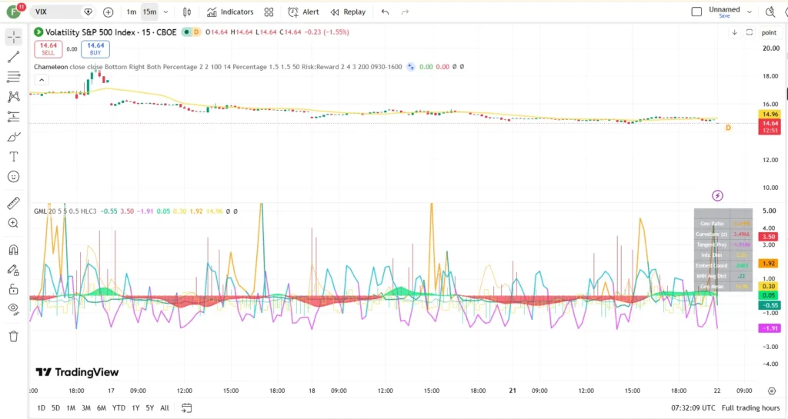Toggle lock all drawing tools

tap(14, 290)
